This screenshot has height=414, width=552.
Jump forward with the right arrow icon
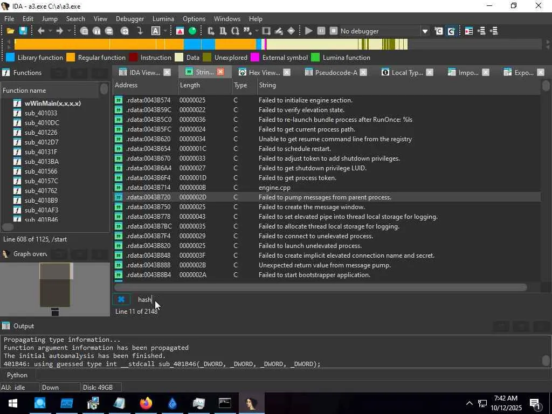click(59, 31)
